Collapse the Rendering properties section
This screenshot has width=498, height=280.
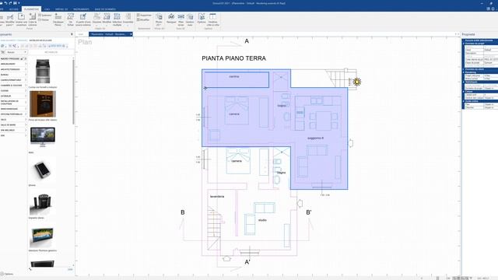tap(464, 72)
